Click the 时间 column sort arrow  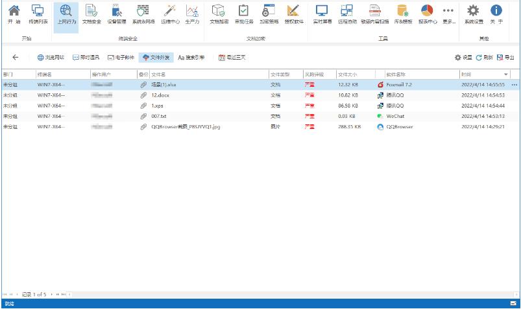tap(506, 74)
